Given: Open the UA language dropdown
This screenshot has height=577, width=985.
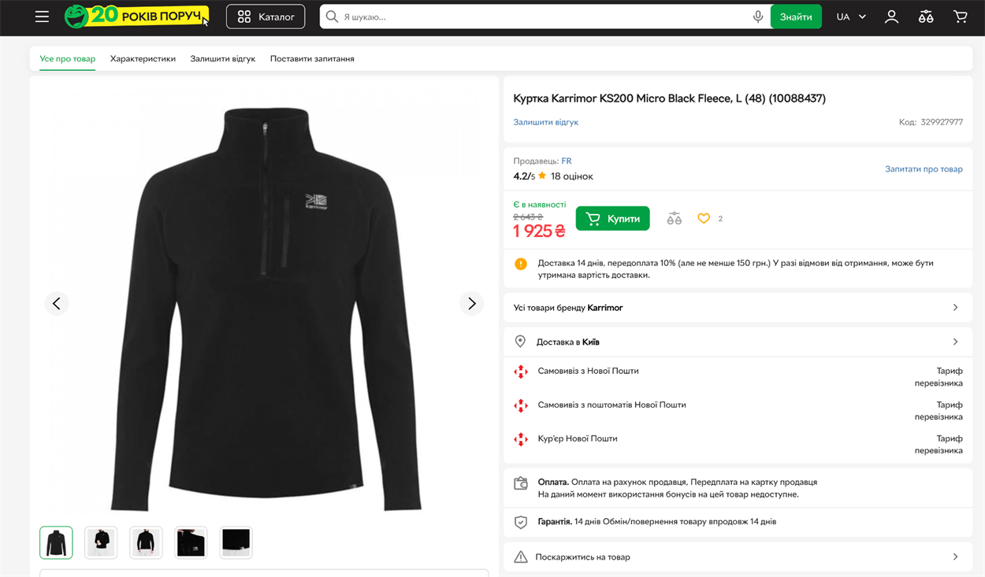Looking at the screenshot, I should [x=851, y=17].
